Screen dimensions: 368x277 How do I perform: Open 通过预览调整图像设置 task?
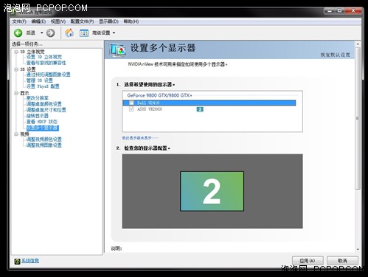[x=48, y=75]
